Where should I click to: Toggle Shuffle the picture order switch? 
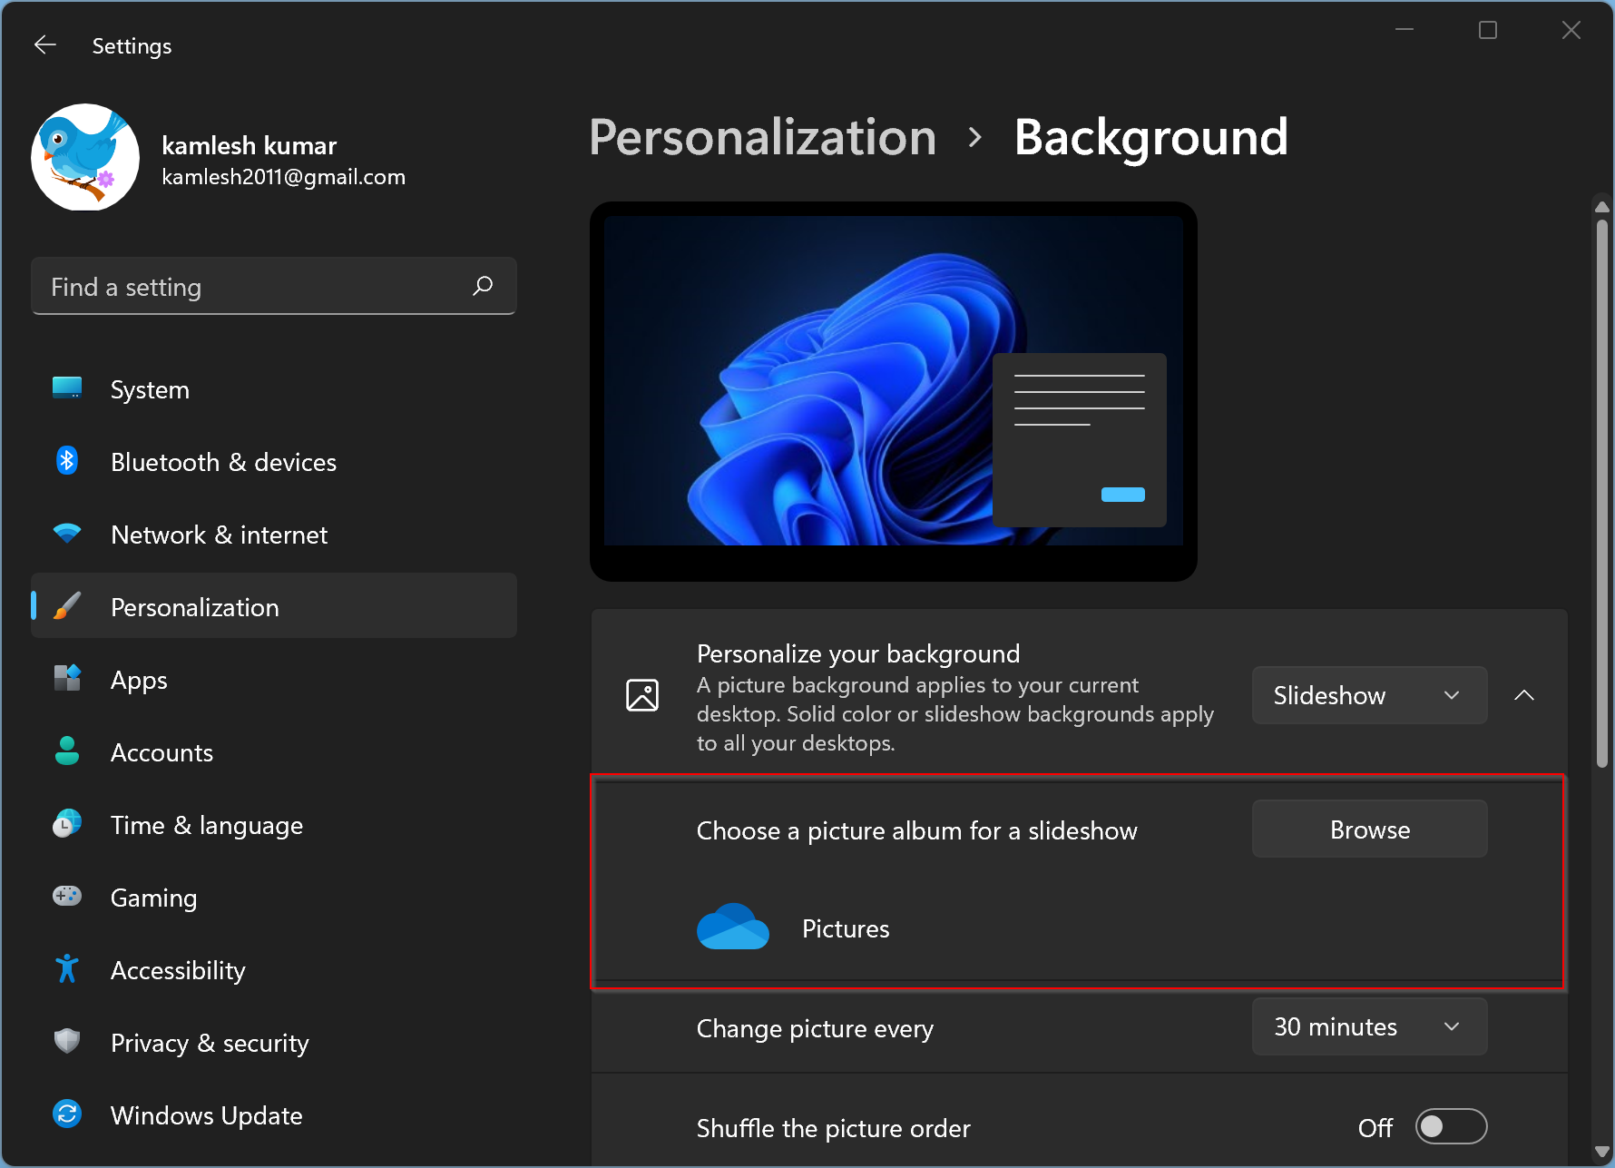(x=1451, y=1127)
